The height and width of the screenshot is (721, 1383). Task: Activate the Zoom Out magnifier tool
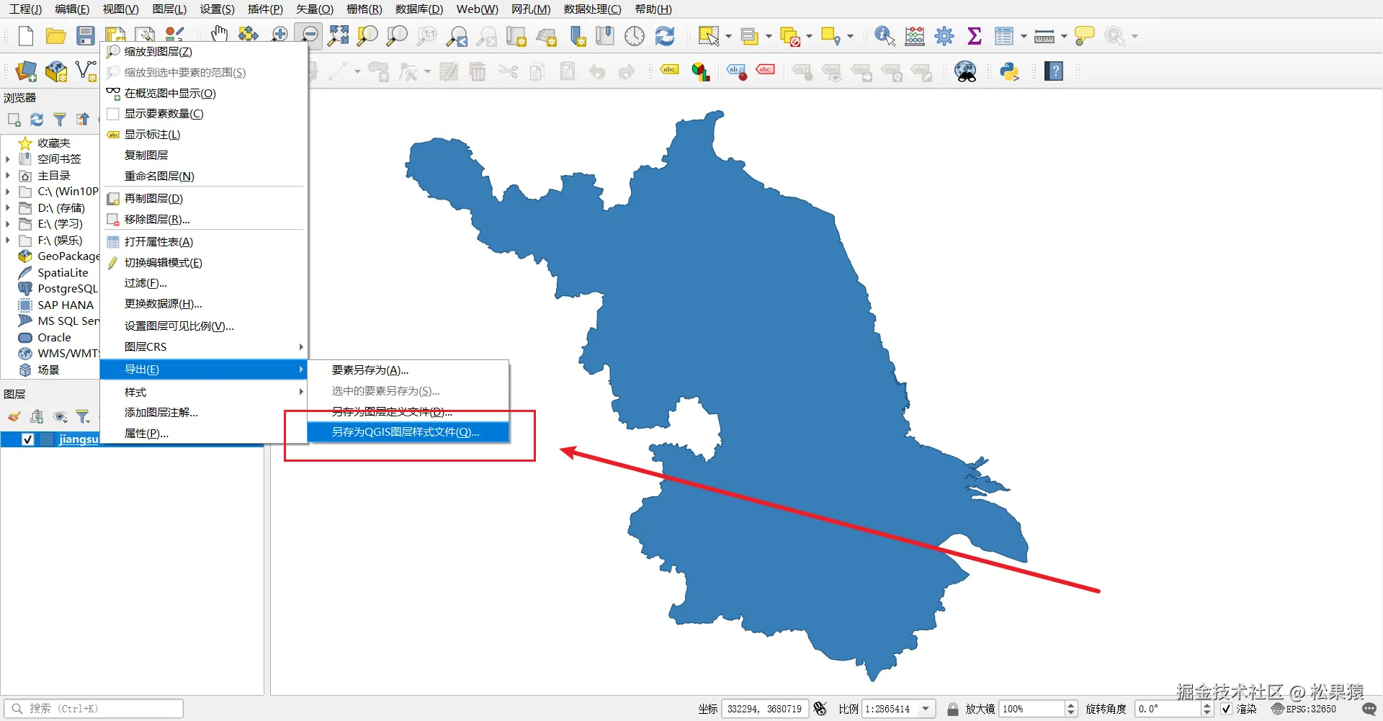(x=309, y=35)
